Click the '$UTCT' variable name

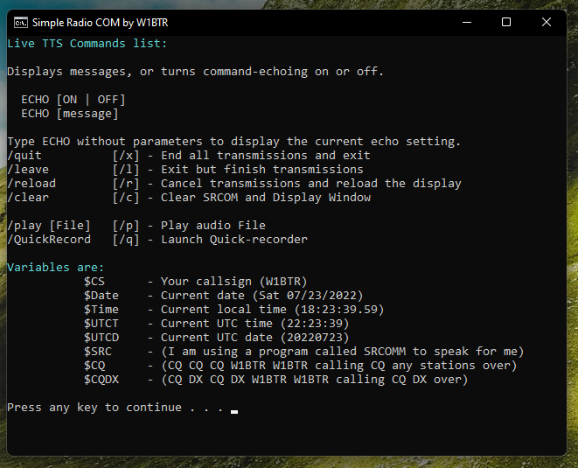(x=101, y=324)
